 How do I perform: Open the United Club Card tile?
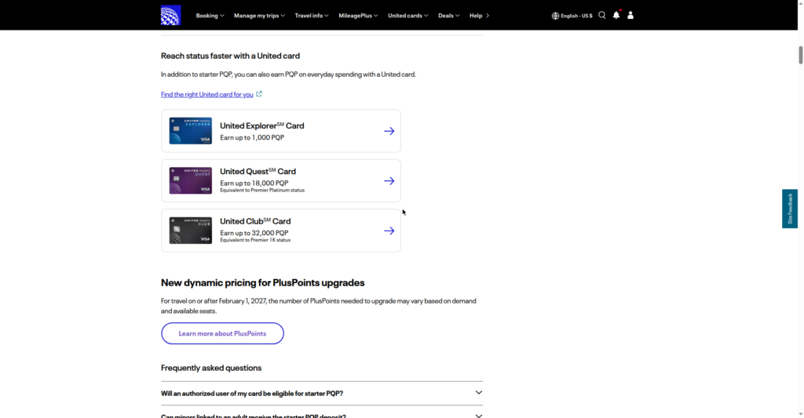[281, 230]
